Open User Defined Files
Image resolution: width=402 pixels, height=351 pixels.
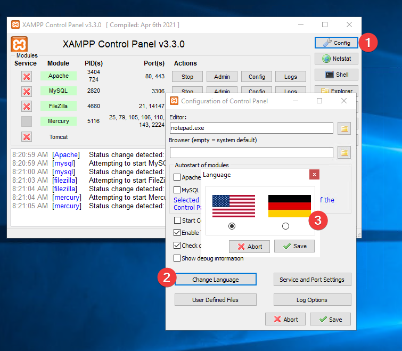(215, 300)
